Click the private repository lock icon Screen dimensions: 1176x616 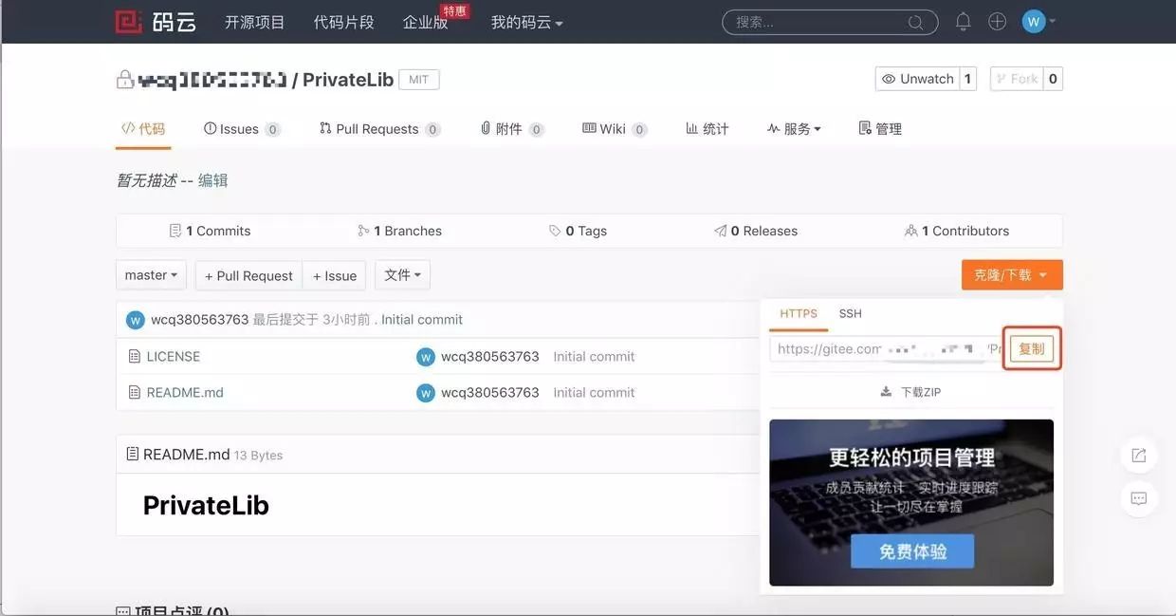[124, 80]
